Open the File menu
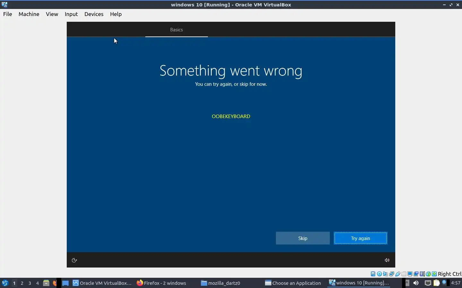 pos(8,14)
